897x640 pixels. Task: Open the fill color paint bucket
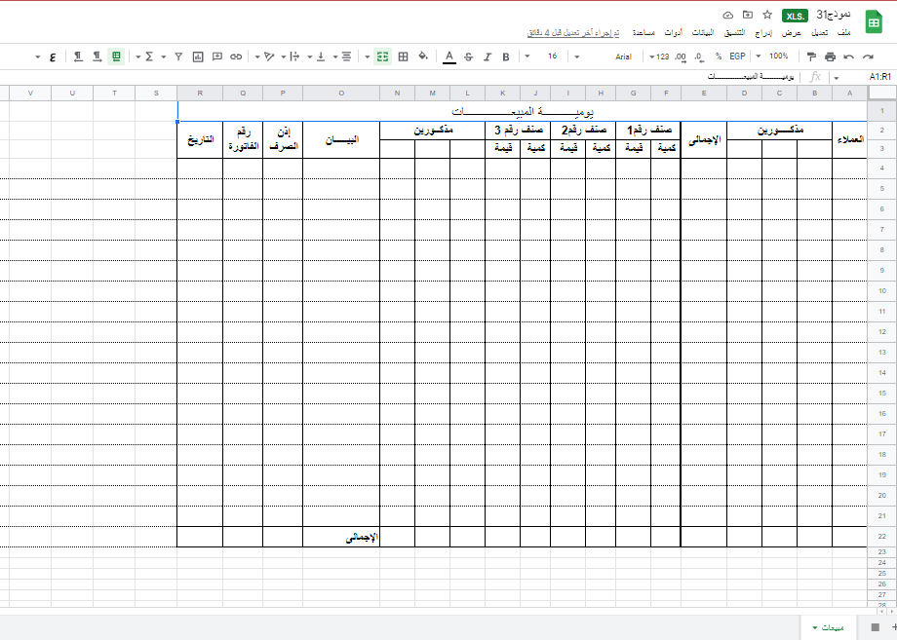click(423, 56)
